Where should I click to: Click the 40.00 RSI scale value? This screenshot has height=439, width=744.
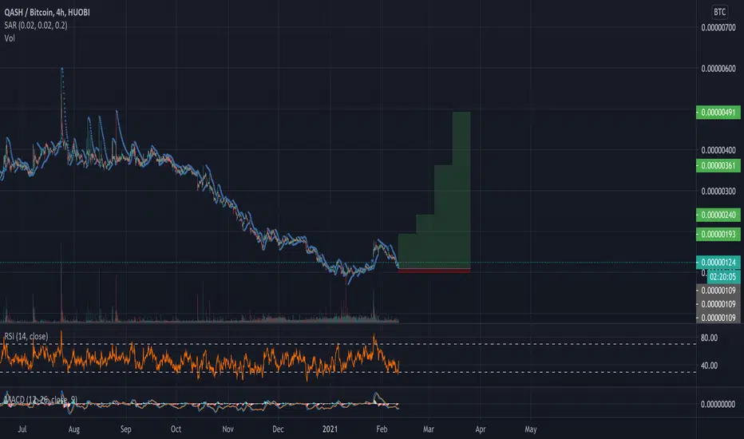(x=709, y=366)
